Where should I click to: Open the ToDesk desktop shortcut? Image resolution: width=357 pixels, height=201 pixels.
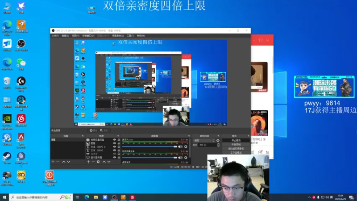point(7,45)
